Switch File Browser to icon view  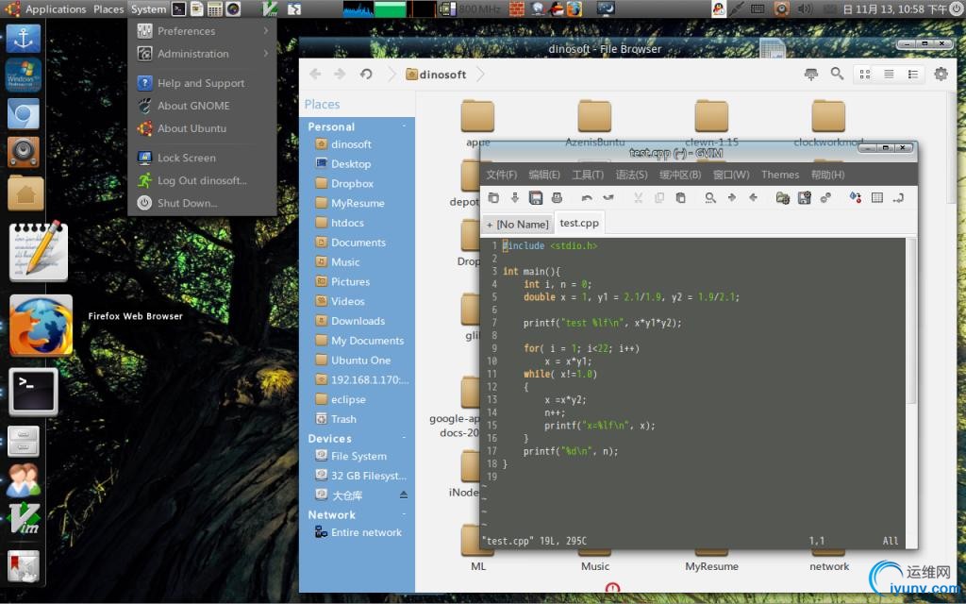pos(864,74)
